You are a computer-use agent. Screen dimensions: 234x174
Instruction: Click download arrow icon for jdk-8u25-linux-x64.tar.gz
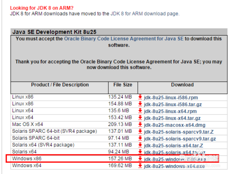[140, 117]
